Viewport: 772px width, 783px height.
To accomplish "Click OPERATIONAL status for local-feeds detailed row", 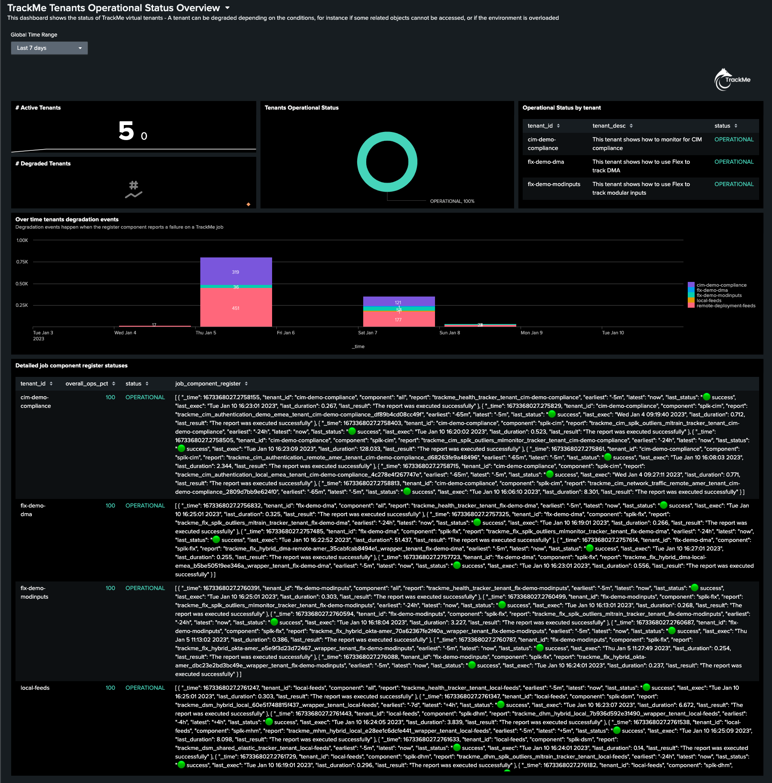I will point(145,688).
